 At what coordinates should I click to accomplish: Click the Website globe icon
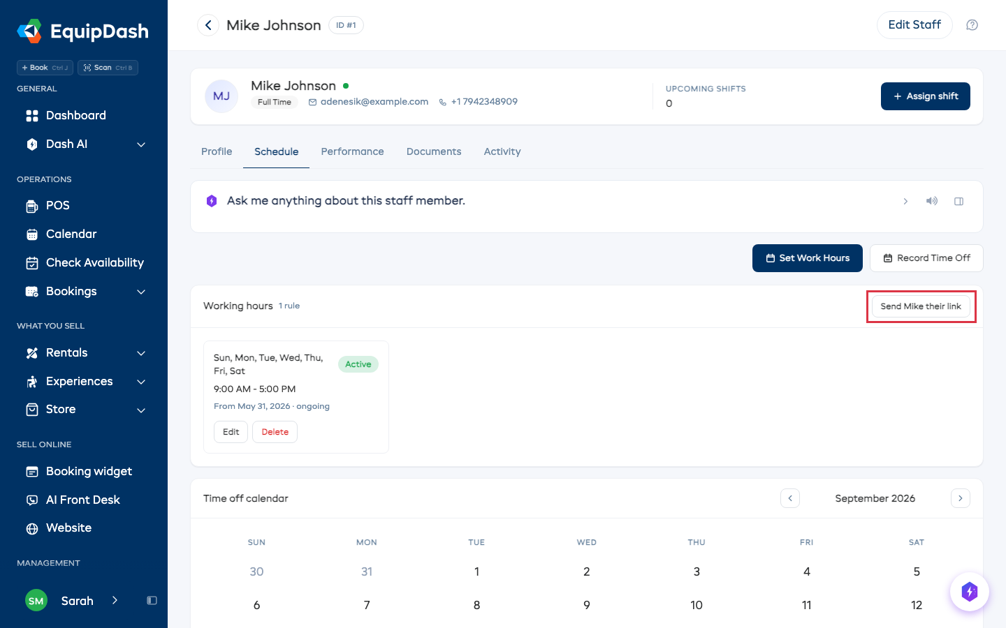[x=32, y=528]
